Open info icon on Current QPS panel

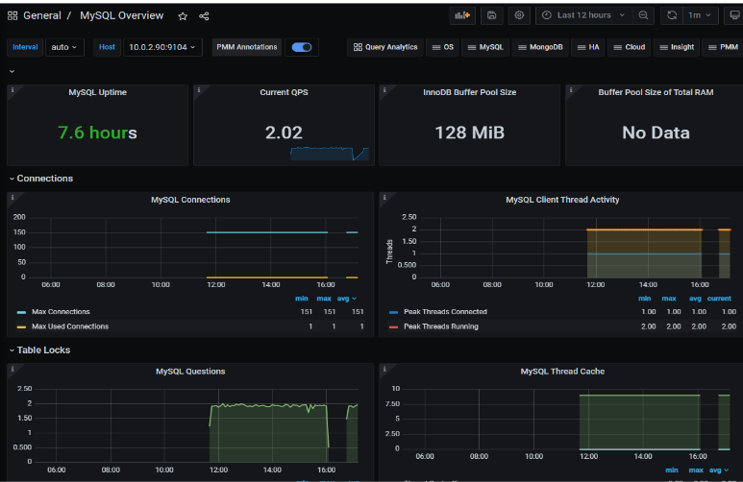[199, 90]
